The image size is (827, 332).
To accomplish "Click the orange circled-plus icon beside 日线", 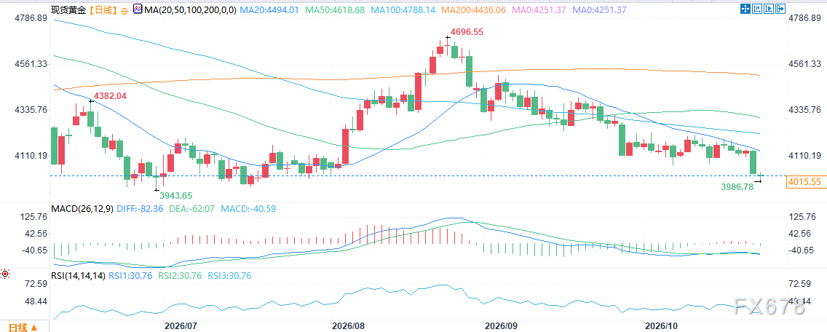I will (x=124, y=10).
